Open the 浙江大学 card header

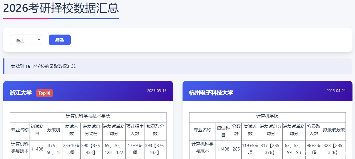click(x=88, y=91)
